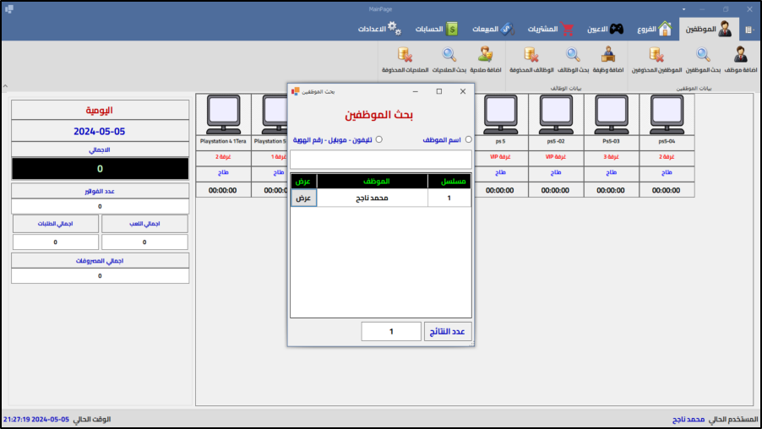Choose تليفون - موبايل - رقم الهوية radio option

(x=378, y=140)
